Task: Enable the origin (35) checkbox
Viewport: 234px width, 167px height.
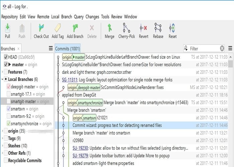Action: point(6,131)
